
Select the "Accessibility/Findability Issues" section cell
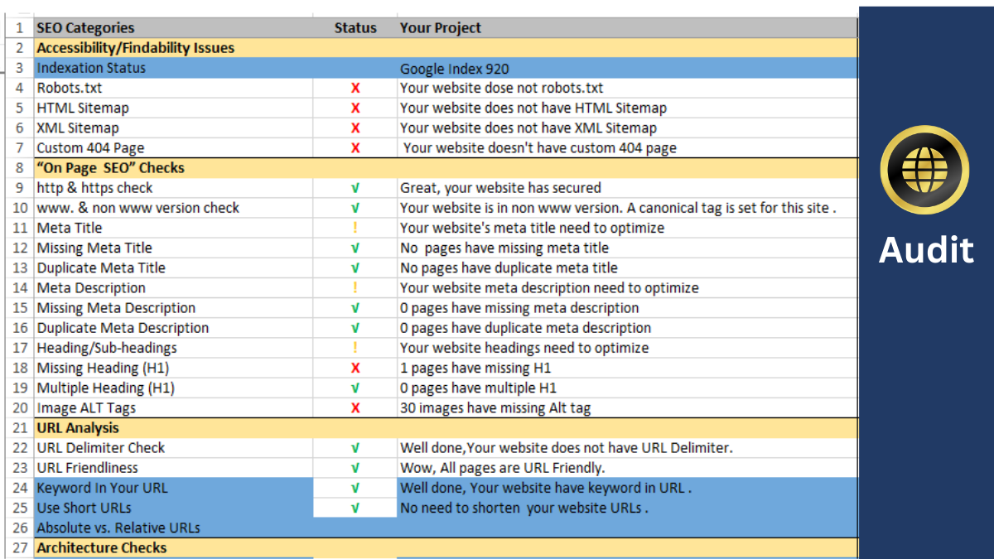pyautogui.click(x=136, y=48)
